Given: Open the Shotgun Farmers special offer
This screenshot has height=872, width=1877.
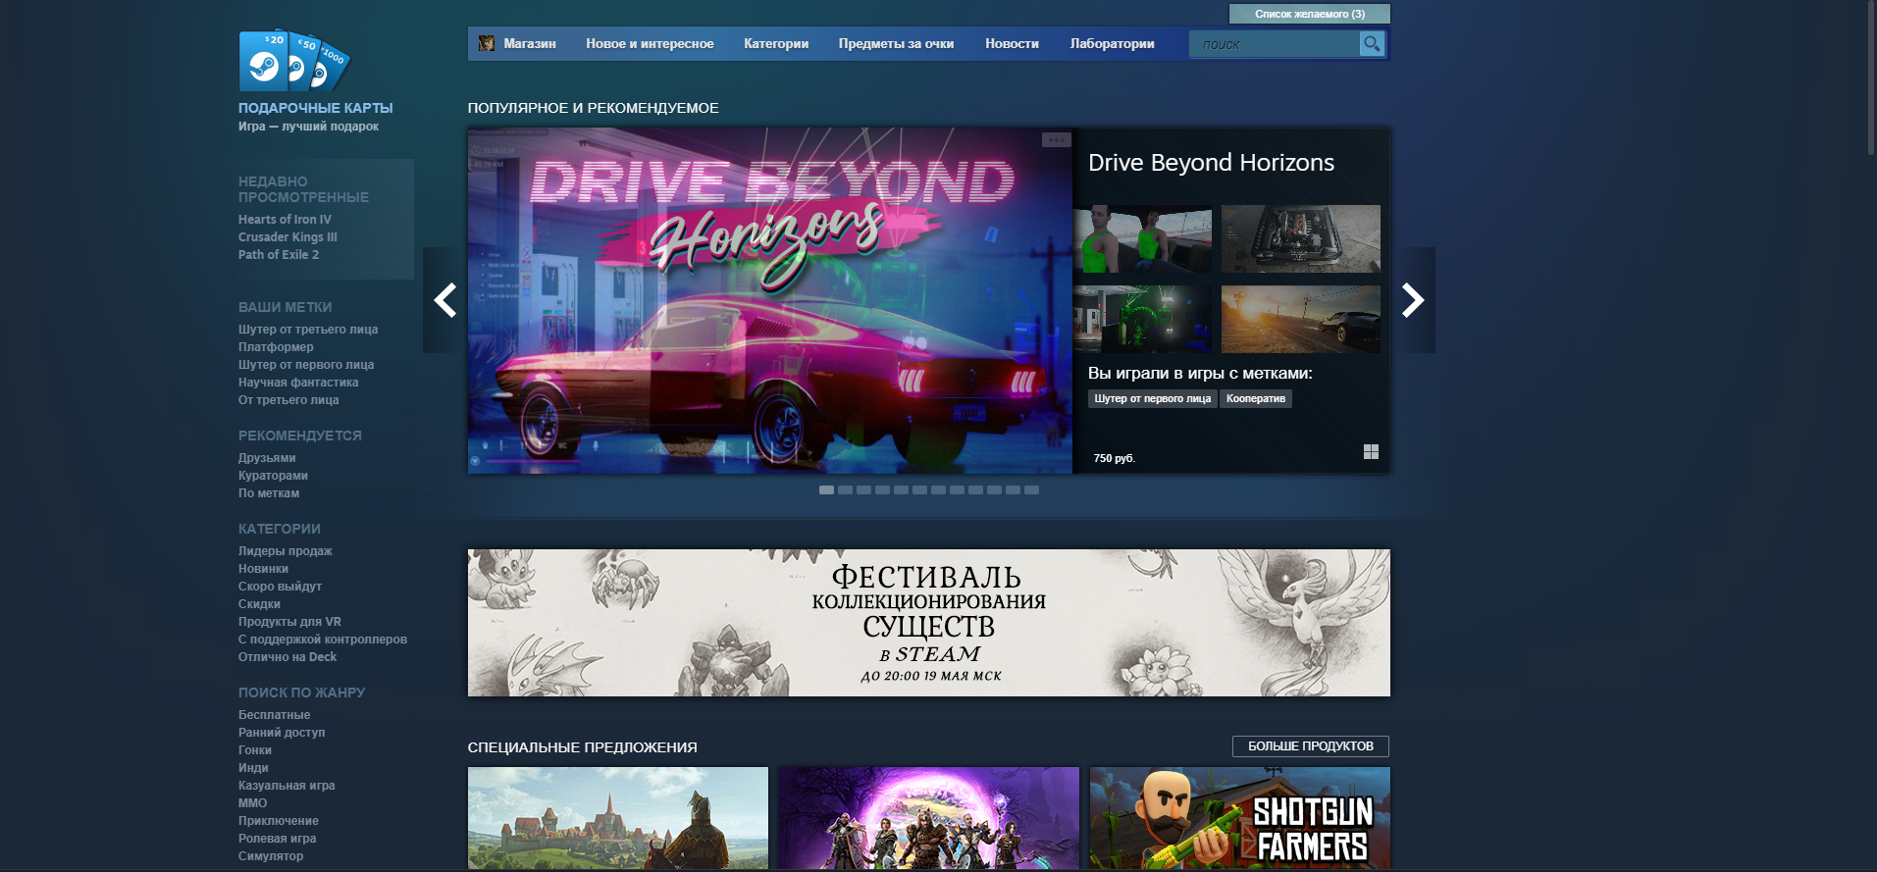Looking at the screenshot, I should pyautogui.click(x=1240, y=818).
